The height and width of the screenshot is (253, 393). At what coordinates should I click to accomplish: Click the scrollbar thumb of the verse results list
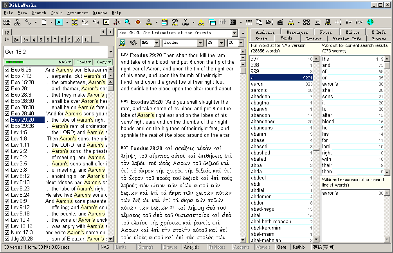pos(110,88)
